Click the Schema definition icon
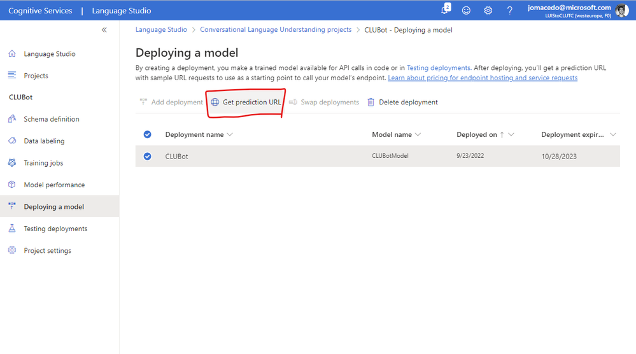Screen dimensions: 636x354 12,119
